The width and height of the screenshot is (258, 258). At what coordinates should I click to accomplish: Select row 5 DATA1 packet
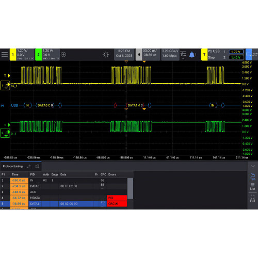point(64,204)
